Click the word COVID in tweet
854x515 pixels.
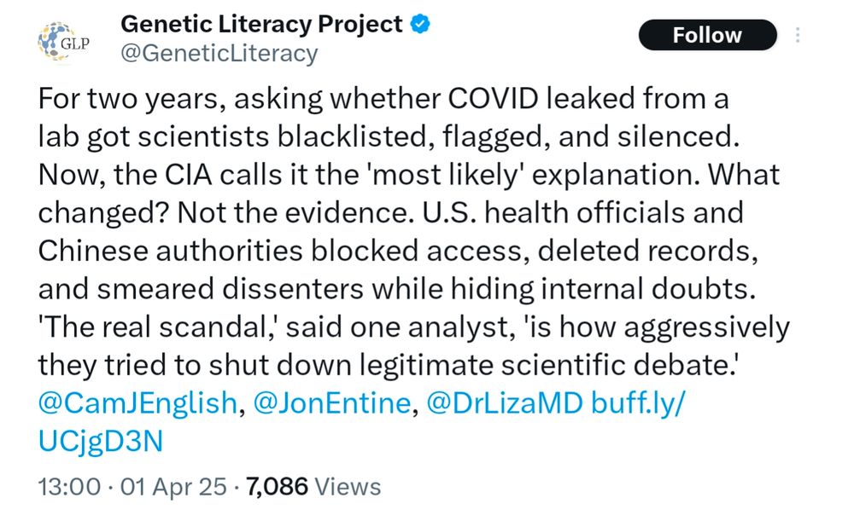(x=494, y=99)
